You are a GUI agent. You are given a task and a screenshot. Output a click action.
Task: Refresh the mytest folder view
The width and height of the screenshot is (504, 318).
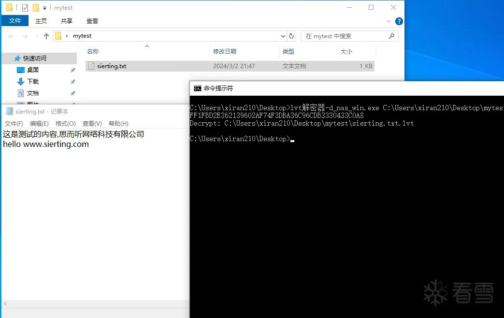[291, 36]
